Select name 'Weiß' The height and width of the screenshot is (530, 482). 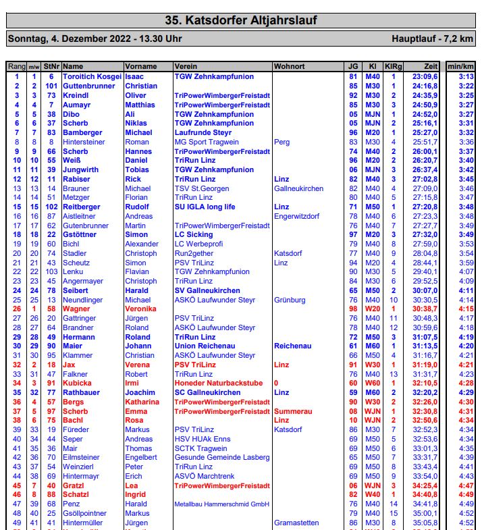72,161
